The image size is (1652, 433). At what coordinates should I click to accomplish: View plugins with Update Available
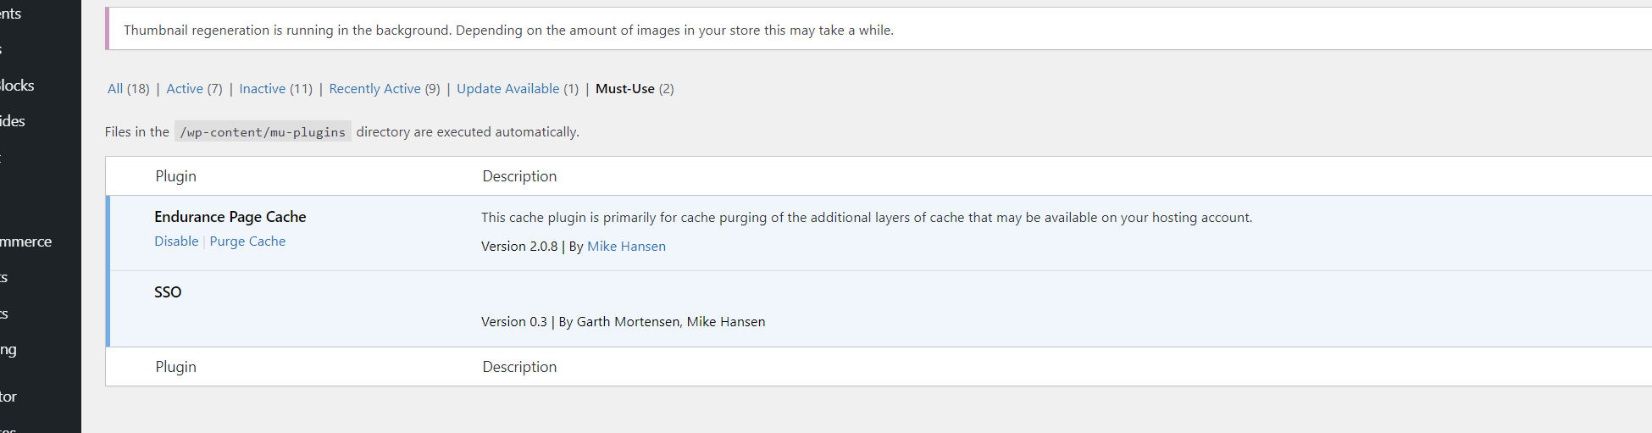coord(517,89)
